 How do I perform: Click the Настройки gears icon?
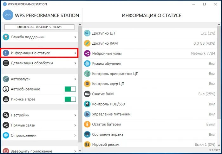[6, 115]
